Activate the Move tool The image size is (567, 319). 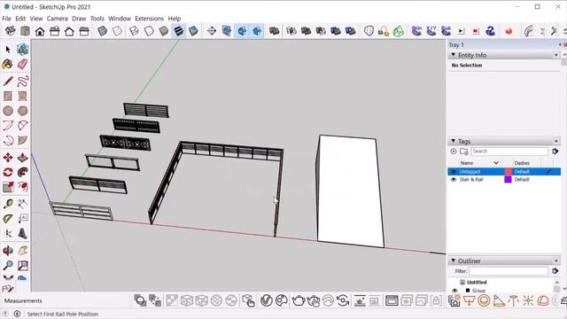pos(8,158)
